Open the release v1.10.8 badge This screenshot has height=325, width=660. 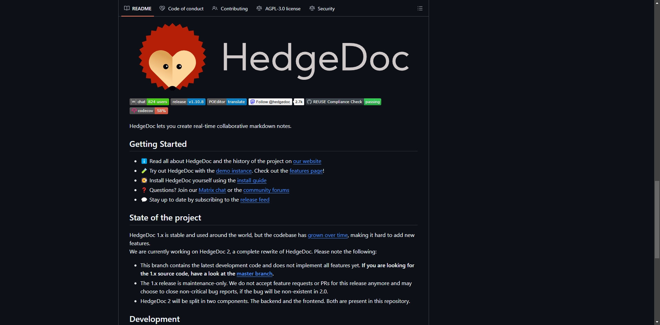[x=188, y=102]
